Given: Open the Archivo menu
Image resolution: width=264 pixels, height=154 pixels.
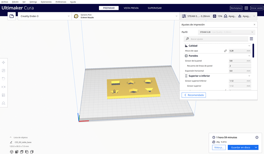Looking at the screenshot, I should click(5, 2).
